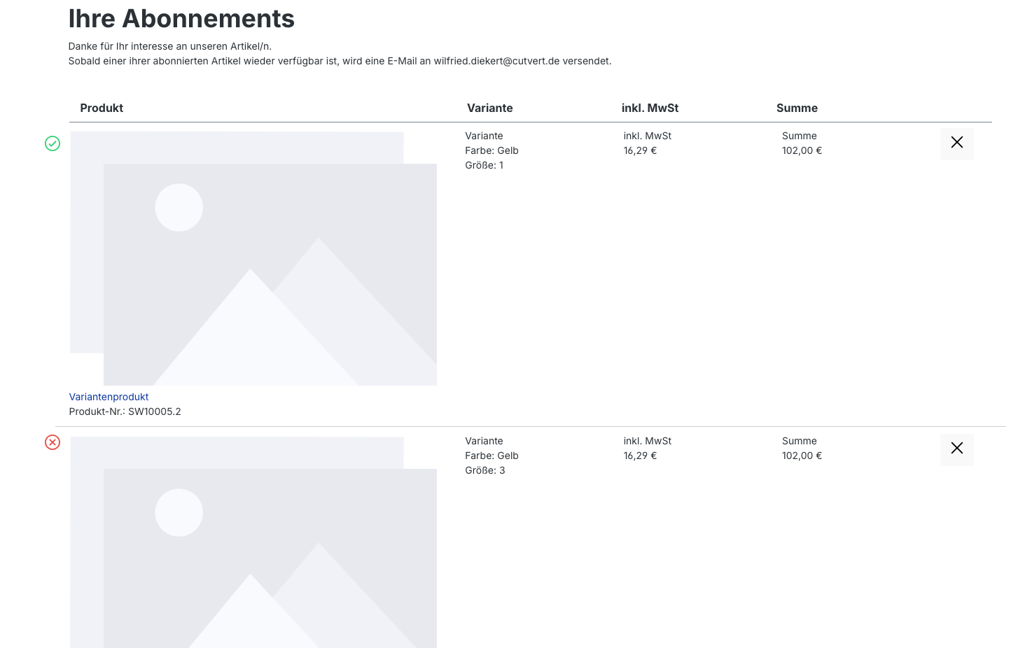Click the Produkt column header
The image size is (1032, 648).
[x=102, y=108]
